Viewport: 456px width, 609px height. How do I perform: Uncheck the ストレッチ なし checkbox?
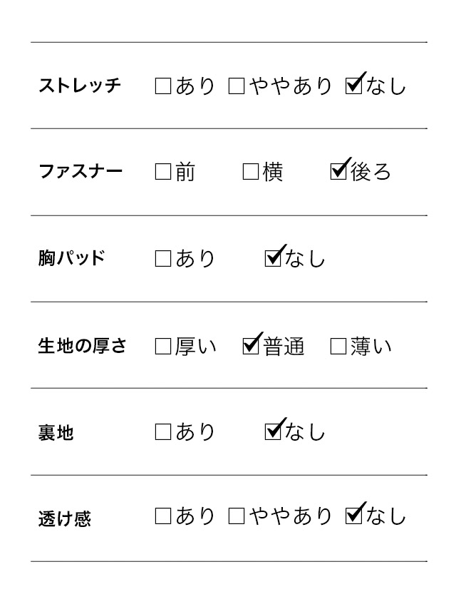coord(353,86)
